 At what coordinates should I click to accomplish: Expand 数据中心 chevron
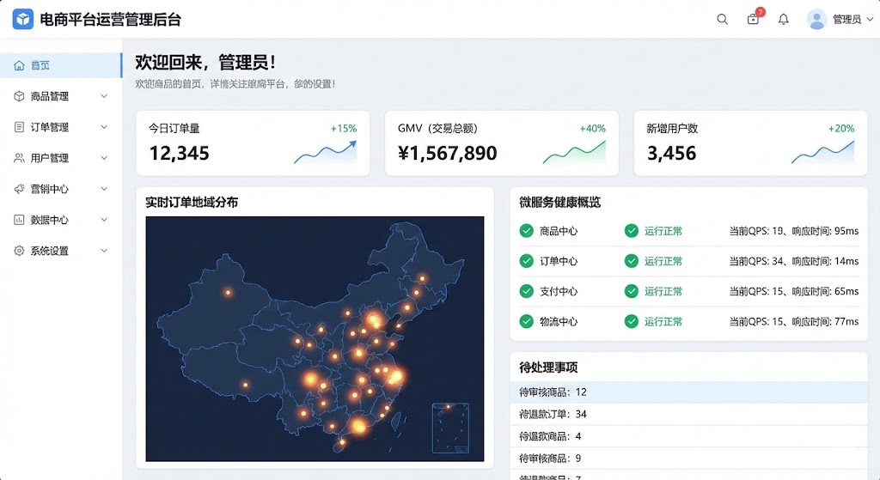104,219
